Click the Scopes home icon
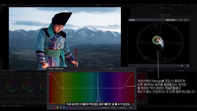197x111 pixels. pyautogui.click(x=182, y=66)
